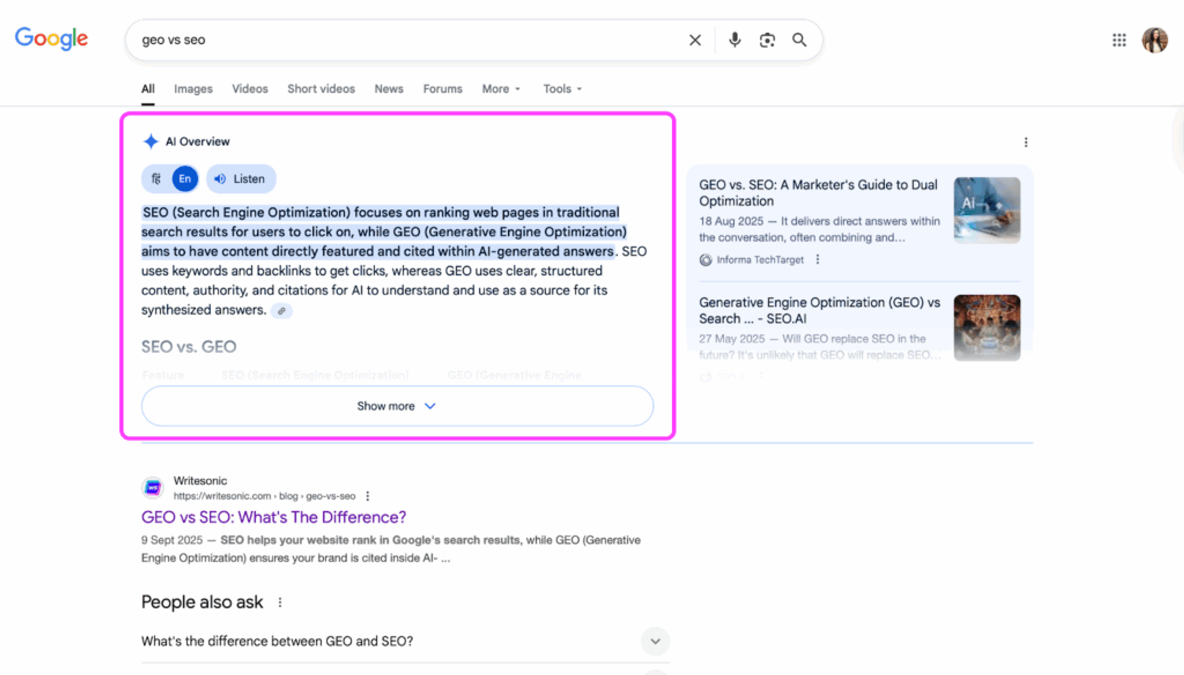Open thumbnail for TechTarget GEO vs SEO article

987,210
